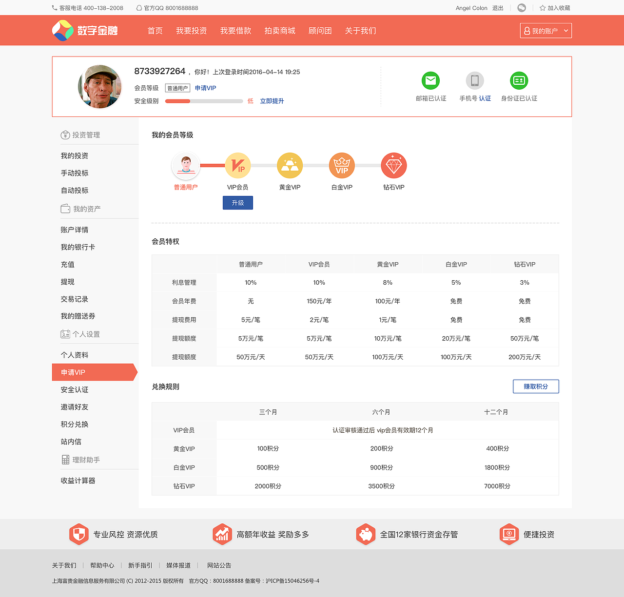624x597 pixels.
Task: Open 我要投资 in navigation bar
Action: pyautogui.click(x=192, y=31)
